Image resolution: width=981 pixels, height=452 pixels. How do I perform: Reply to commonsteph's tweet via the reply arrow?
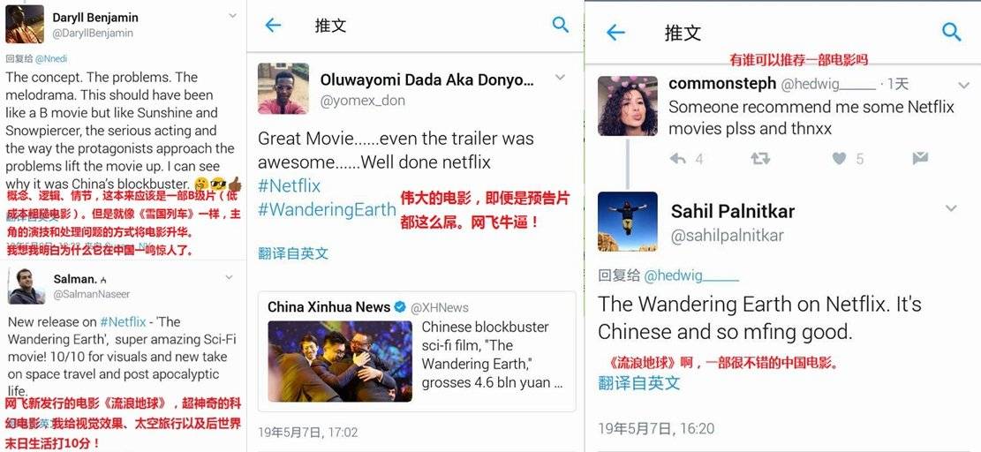[677, 159]
